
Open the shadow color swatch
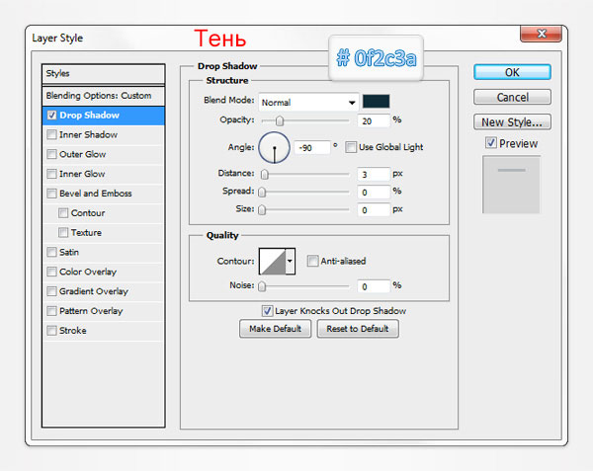pyautogui.click(x=376, y=102)
